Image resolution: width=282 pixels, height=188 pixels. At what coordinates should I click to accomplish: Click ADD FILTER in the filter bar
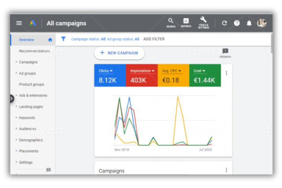[154, 39]
